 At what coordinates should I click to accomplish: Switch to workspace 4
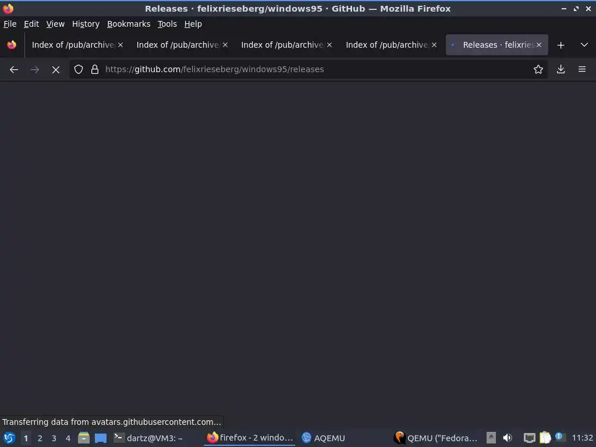(68, 438)
